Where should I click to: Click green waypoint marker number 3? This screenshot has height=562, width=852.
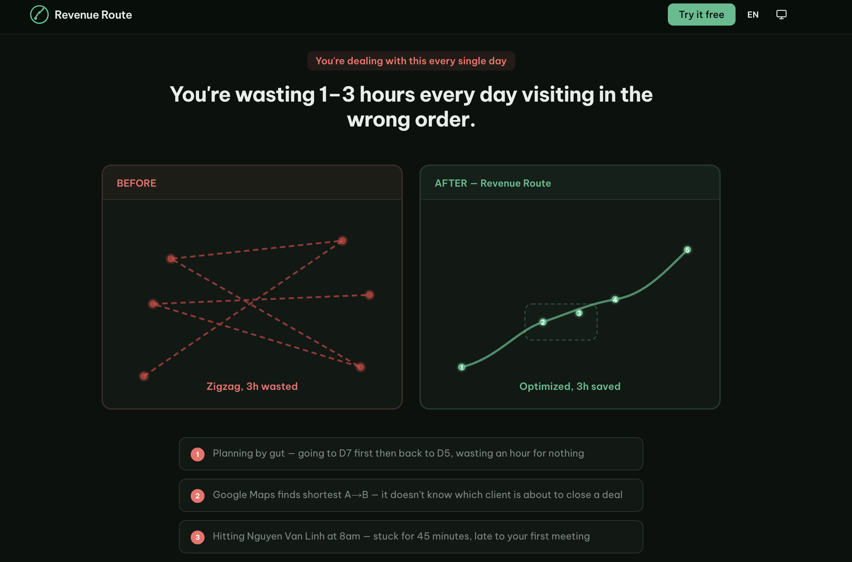(579, 313)
